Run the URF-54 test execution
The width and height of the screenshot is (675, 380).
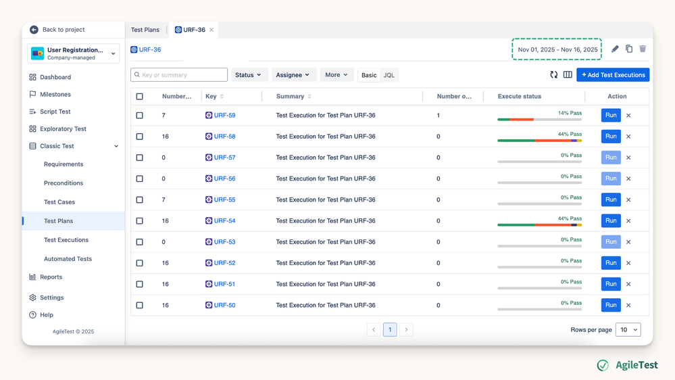(x=611, y=220)
